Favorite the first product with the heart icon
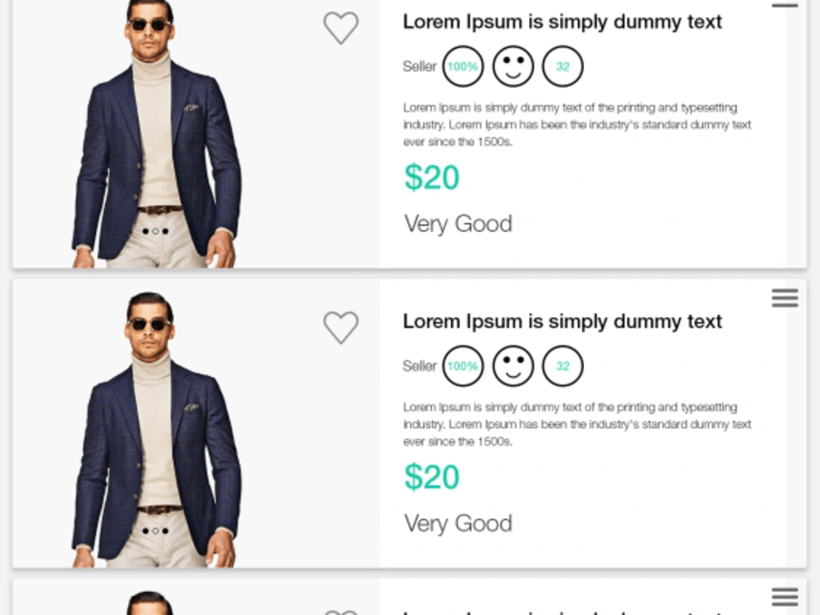This screenshot has width=820, height=615. tap(341, 27)
